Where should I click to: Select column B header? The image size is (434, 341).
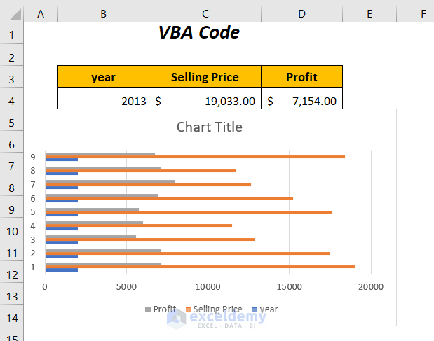click(x=104, y=13)
